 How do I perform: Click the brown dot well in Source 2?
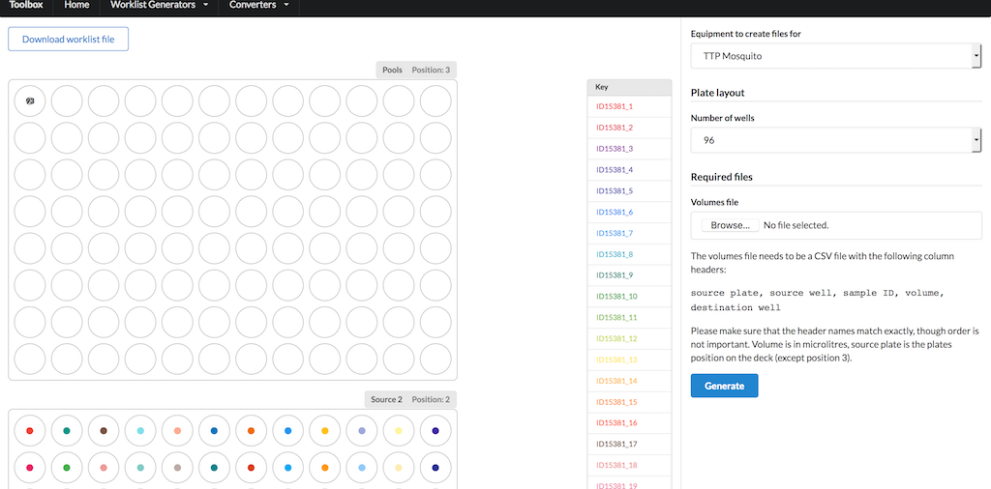(x=104, y=431)
